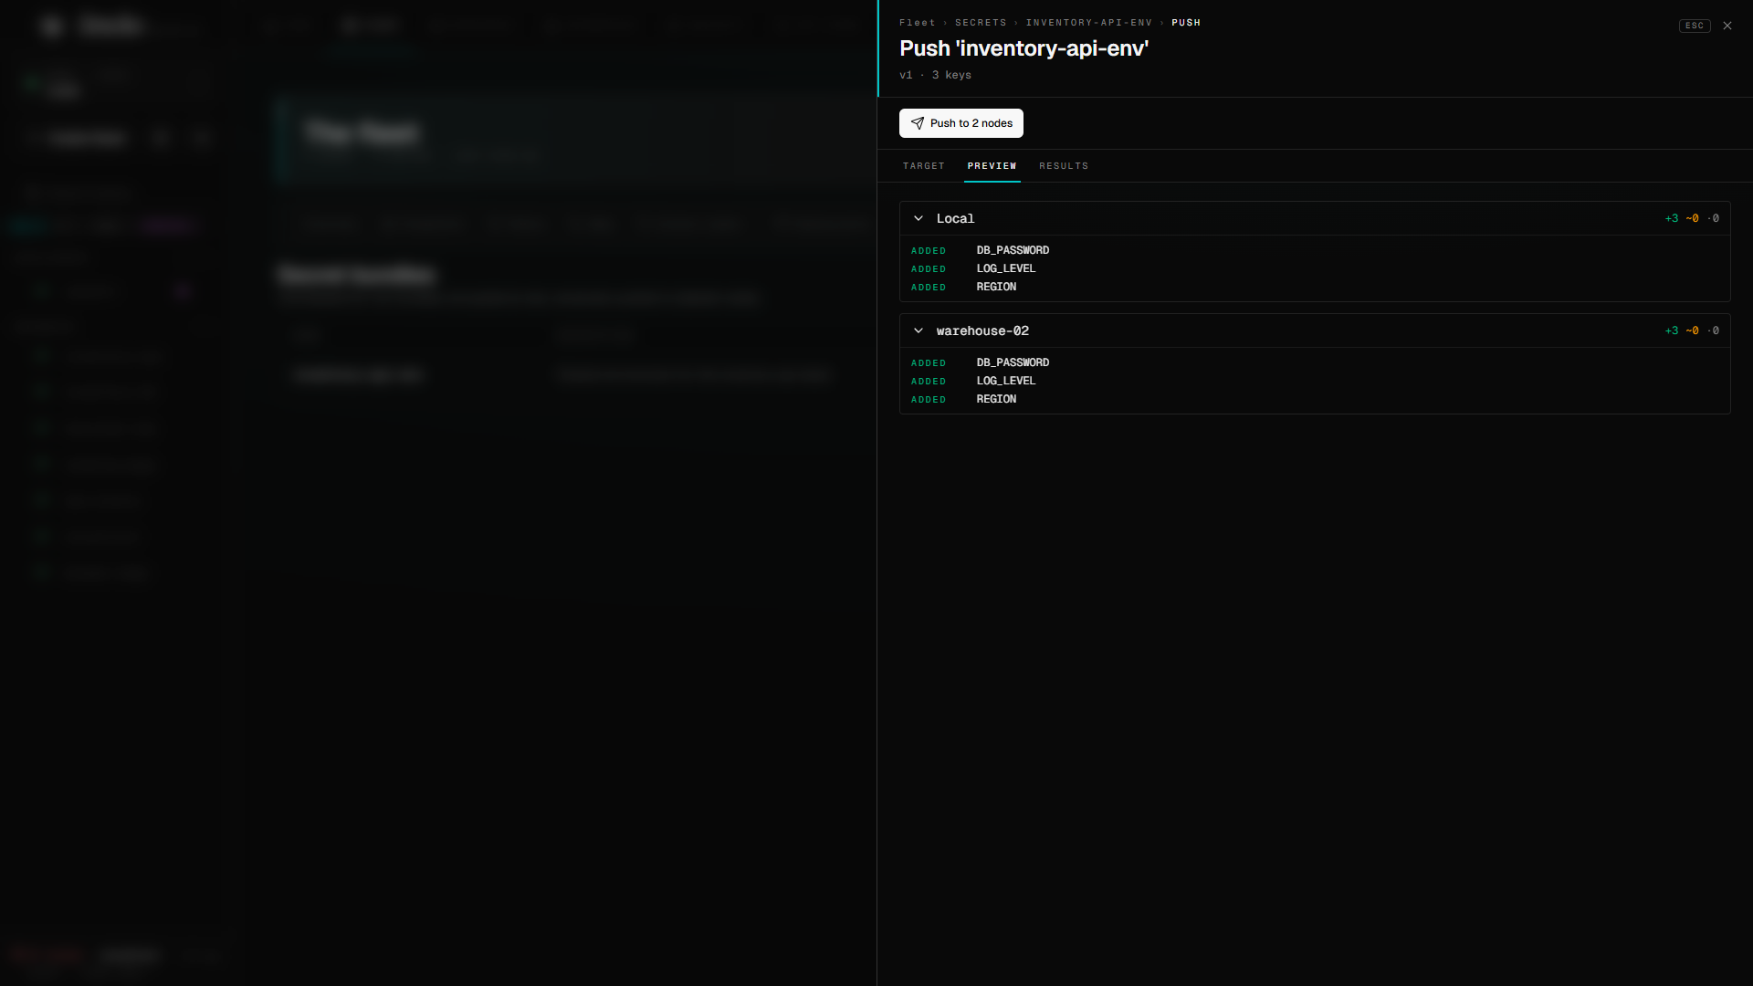Click the +3 added count for warehouse-02
Viewport: 1753px width, 986px height.
pyautogui.click(x=1672, y=330)
